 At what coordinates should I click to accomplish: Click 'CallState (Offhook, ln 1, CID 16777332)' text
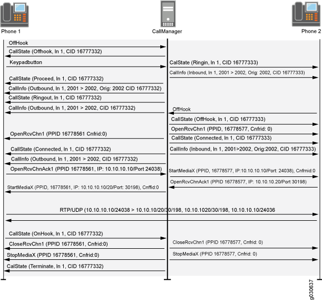click(55, 51)
